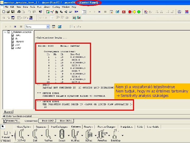Collapse the Calculation Sequence tree node
The image size is (190, 143).
(5, 32)
